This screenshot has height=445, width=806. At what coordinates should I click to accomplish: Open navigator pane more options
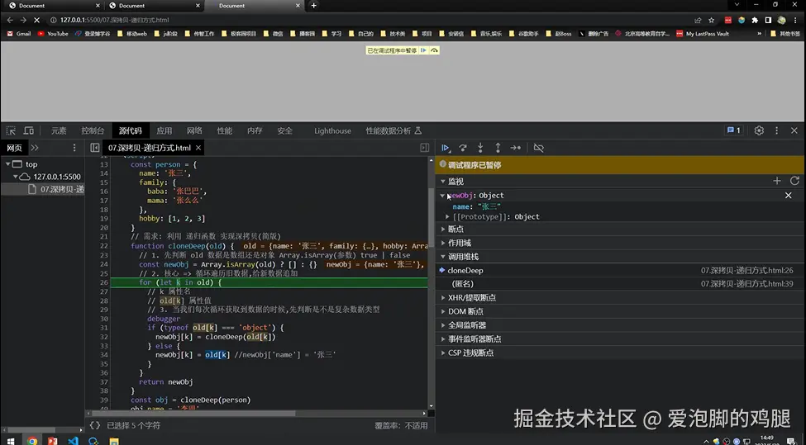(x=74, y=148)
